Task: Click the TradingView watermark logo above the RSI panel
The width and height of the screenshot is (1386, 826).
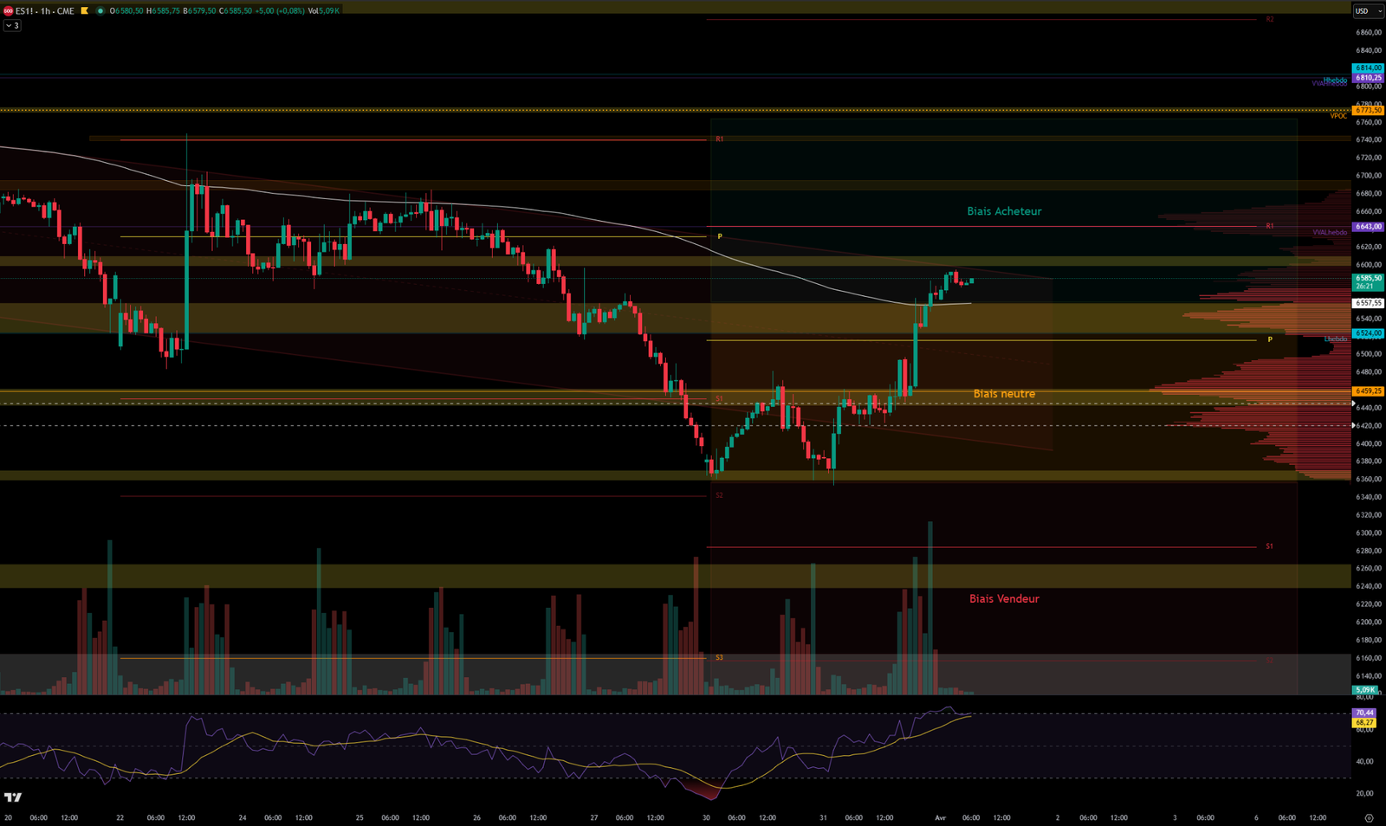Action: 12,798
